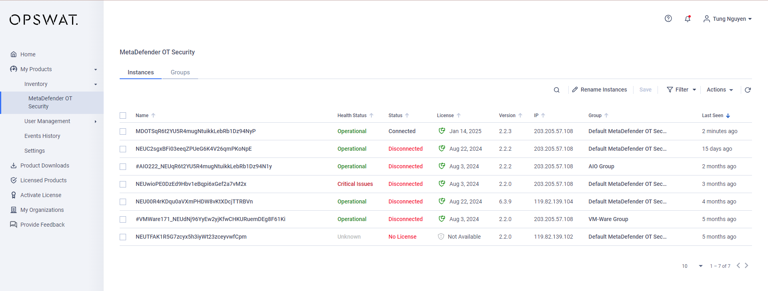Sort by License using the column arrow
Image resolution: width=768 pixels, height=291 pixels.
[x=459, y=116]
